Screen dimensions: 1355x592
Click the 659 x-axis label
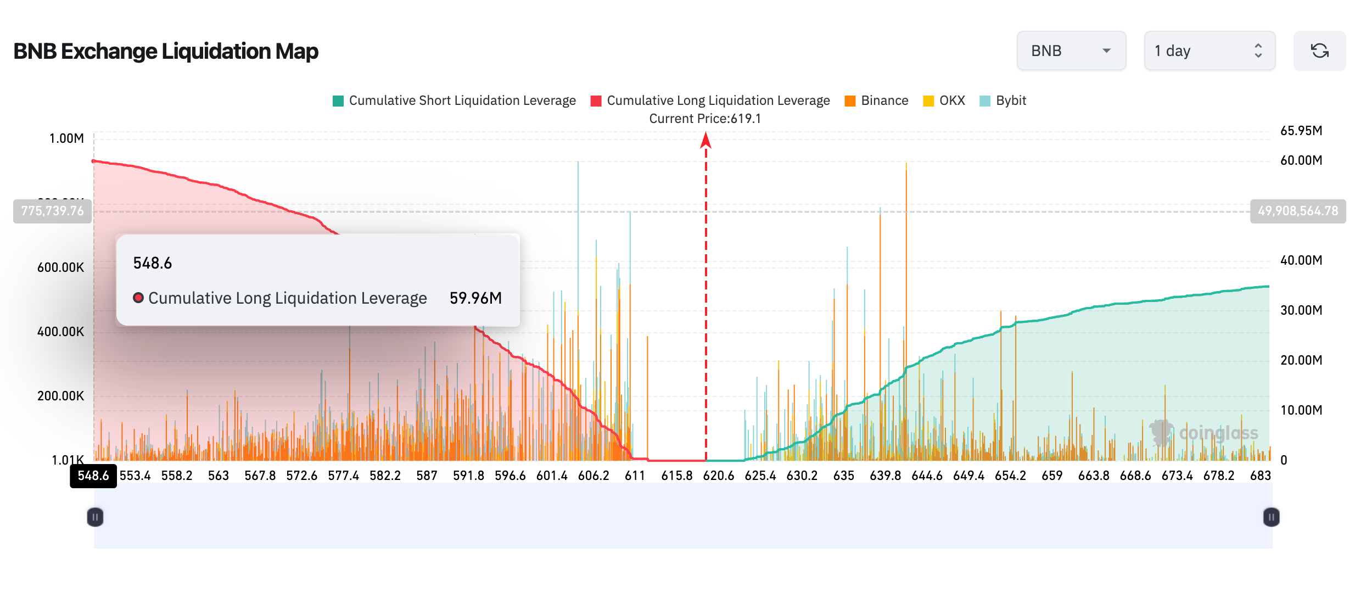1052,476
